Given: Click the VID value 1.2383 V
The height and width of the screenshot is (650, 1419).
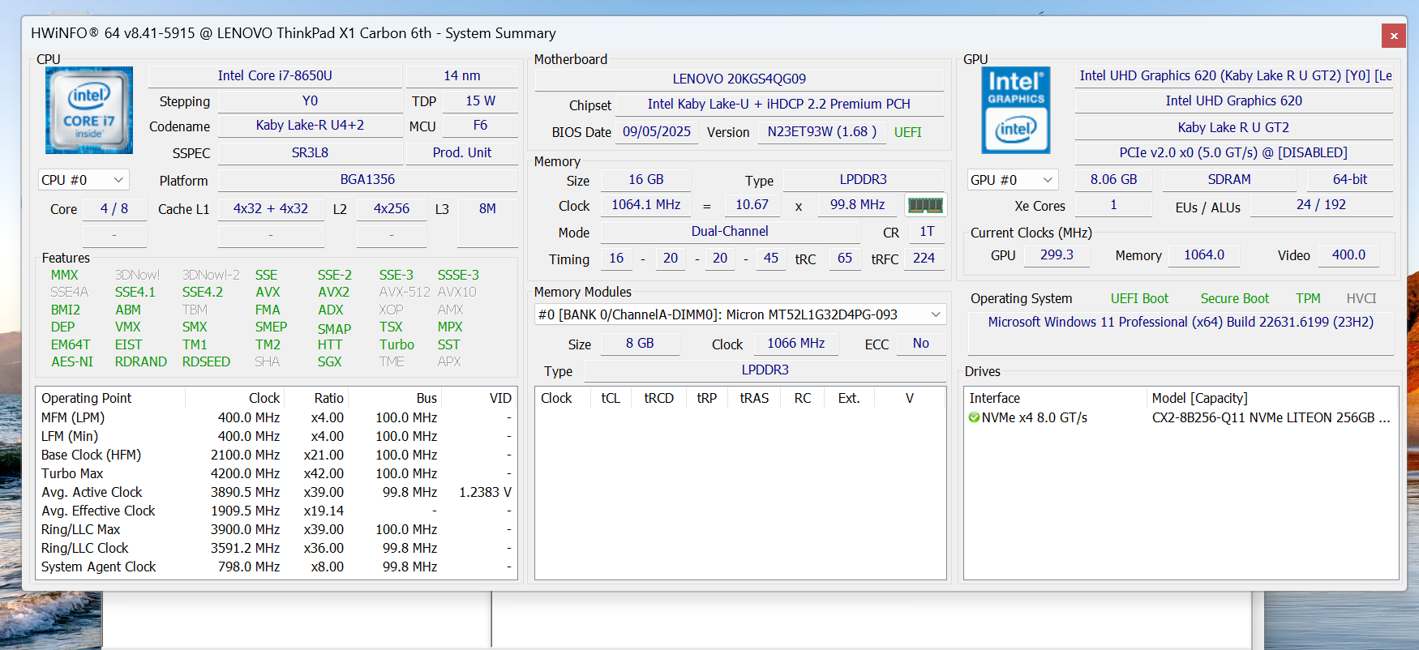Looking at the screenshot, I should point(486,493).
